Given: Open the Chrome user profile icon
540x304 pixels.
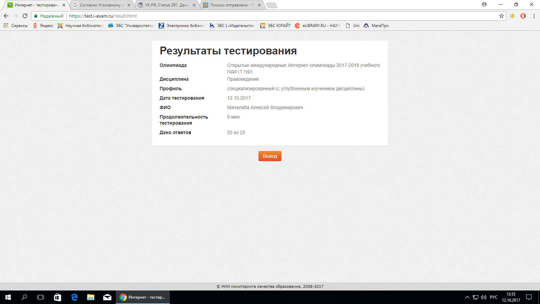Looking at the screenshot, I should tap(484, 5).
